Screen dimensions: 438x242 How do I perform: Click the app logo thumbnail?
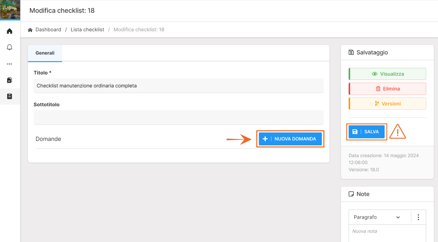point(10,10)
